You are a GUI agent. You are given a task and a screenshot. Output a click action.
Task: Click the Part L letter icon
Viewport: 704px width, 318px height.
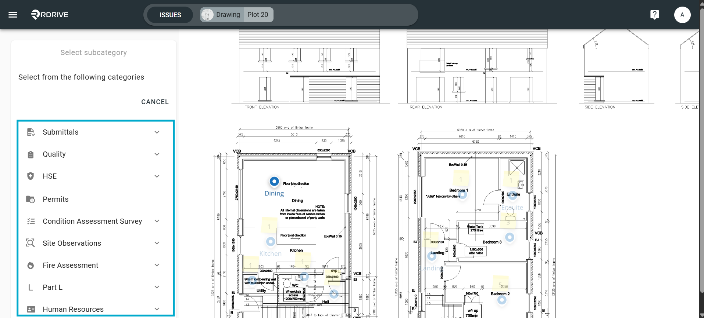pos(31,287)
